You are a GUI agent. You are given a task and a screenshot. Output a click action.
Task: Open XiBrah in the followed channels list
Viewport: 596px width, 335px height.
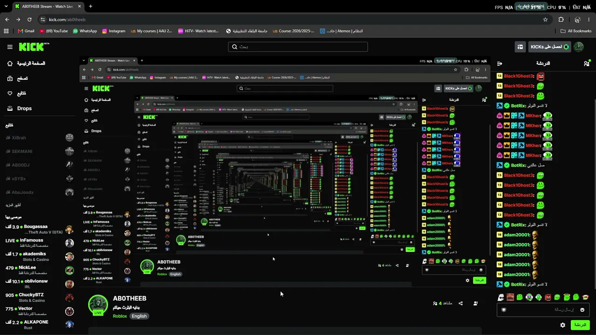(40, 138)
